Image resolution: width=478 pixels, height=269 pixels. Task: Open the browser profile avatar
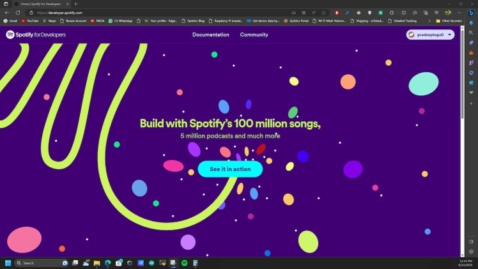coord(448,13)
